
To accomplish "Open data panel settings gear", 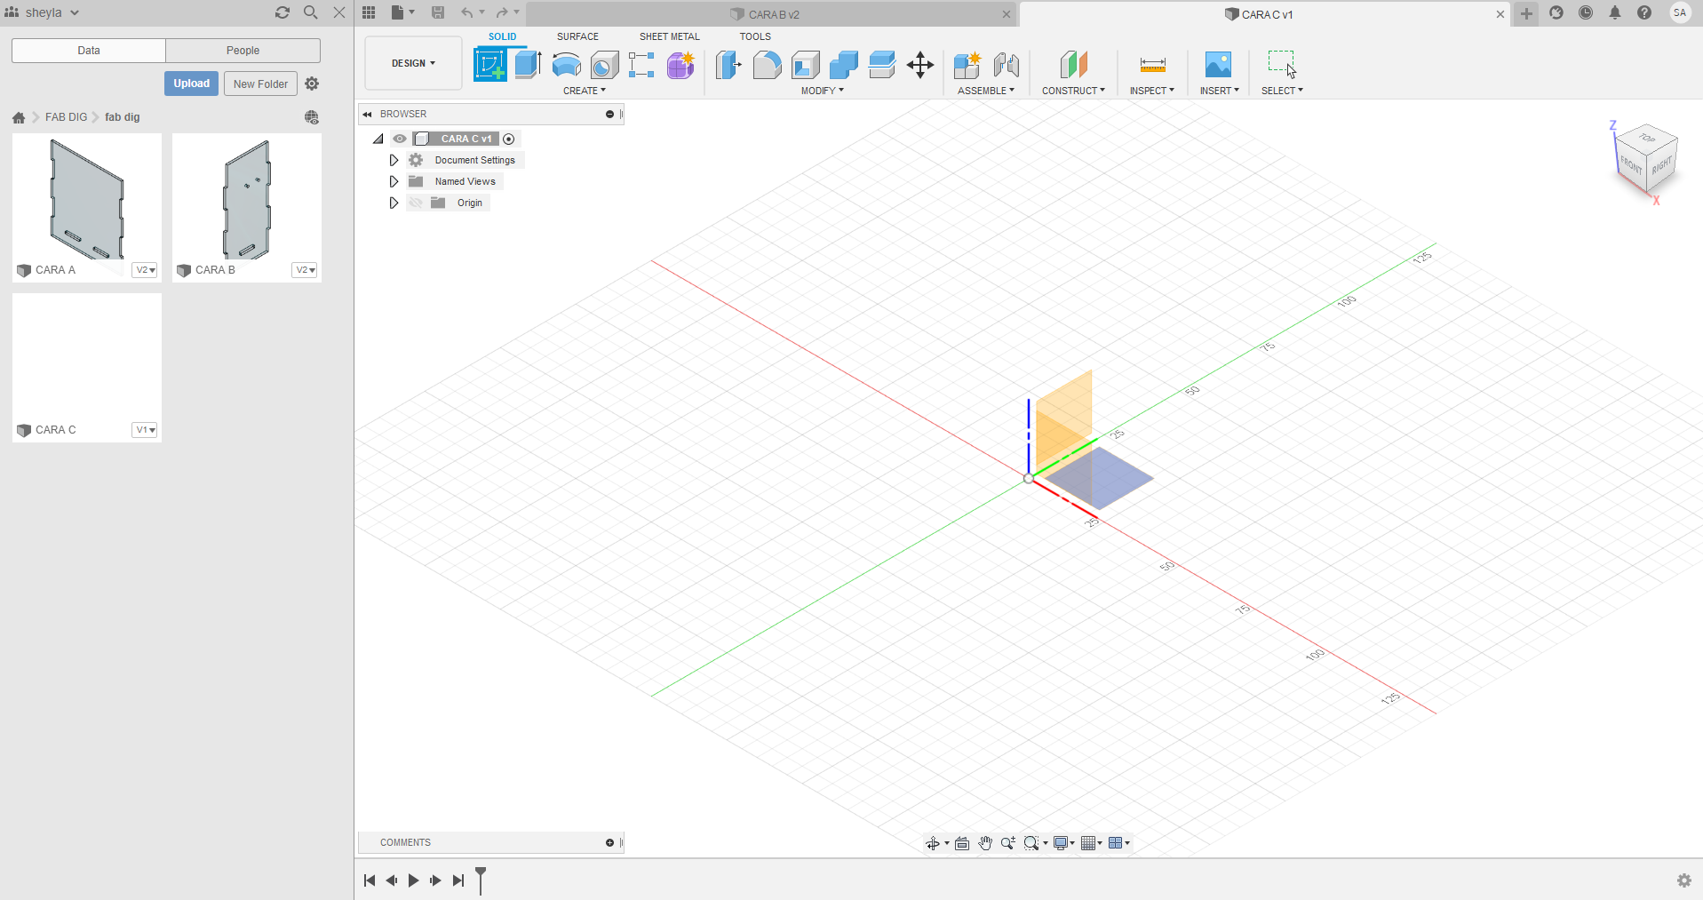I will pyautogui.click(x=312, y=84).
